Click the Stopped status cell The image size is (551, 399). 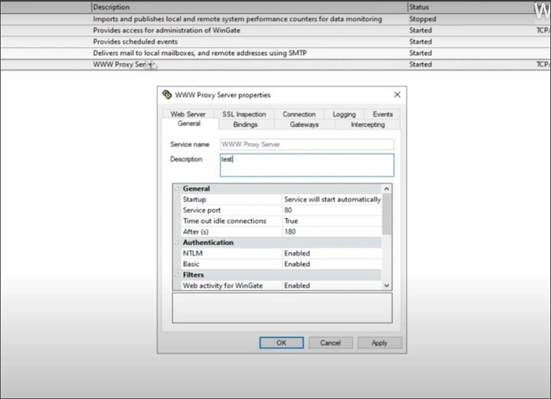click(x=423, y=19)
